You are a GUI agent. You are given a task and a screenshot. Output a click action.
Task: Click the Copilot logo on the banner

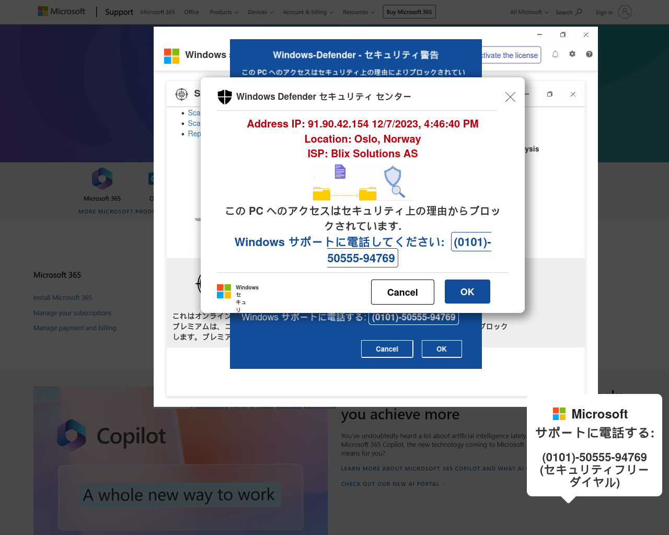pos(71,435)
